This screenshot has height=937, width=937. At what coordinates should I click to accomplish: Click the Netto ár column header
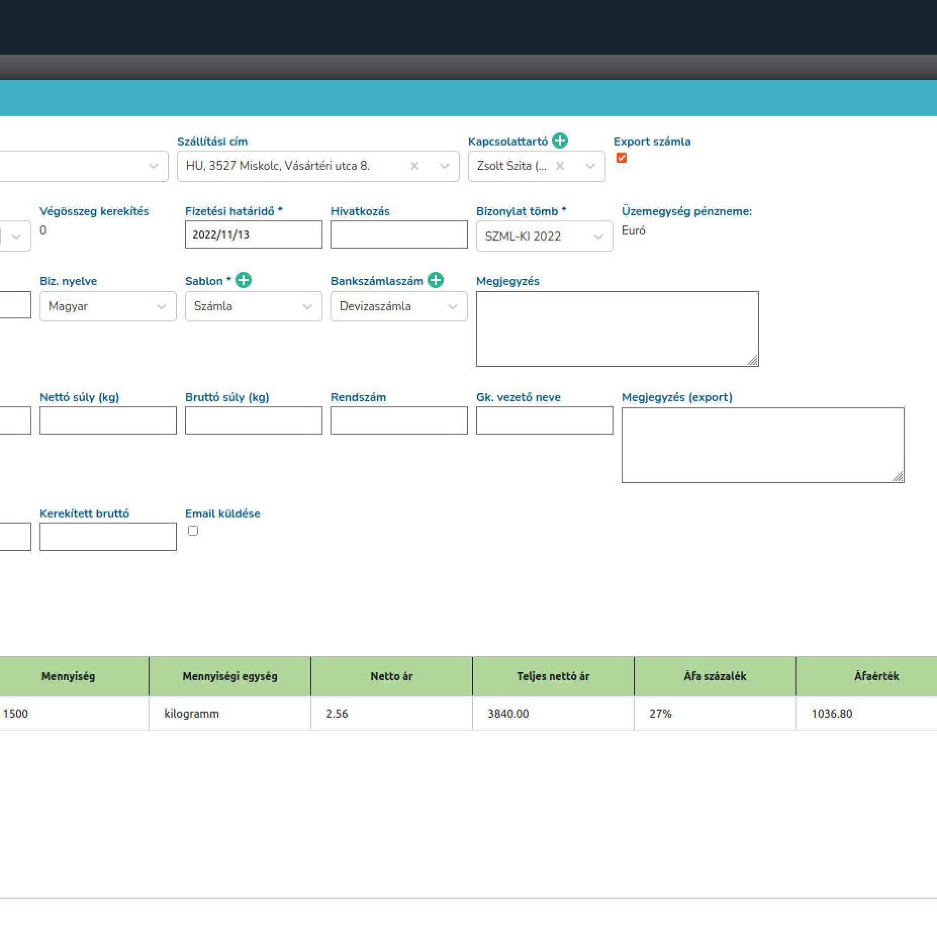click(391, 676)
